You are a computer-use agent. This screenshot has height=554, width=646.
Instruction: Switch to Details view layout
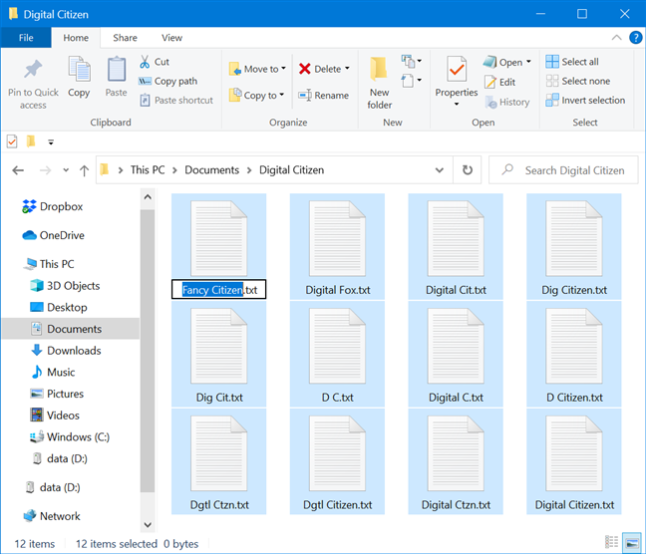[611, 542]
